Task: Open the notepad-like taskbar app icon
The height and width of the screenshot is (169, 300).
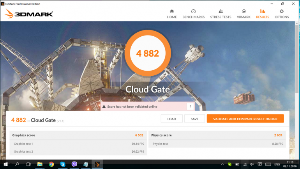Action: click(x=86, y=164)
